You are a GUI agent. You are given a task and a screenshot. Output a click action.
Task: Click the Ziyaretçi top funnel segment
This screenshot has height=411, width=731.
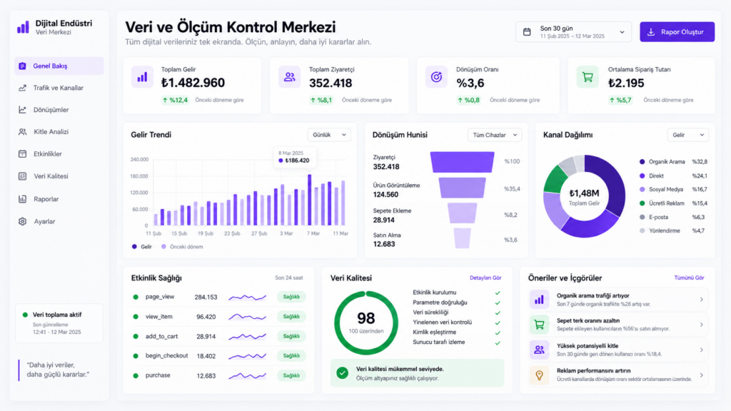point(462,162)
